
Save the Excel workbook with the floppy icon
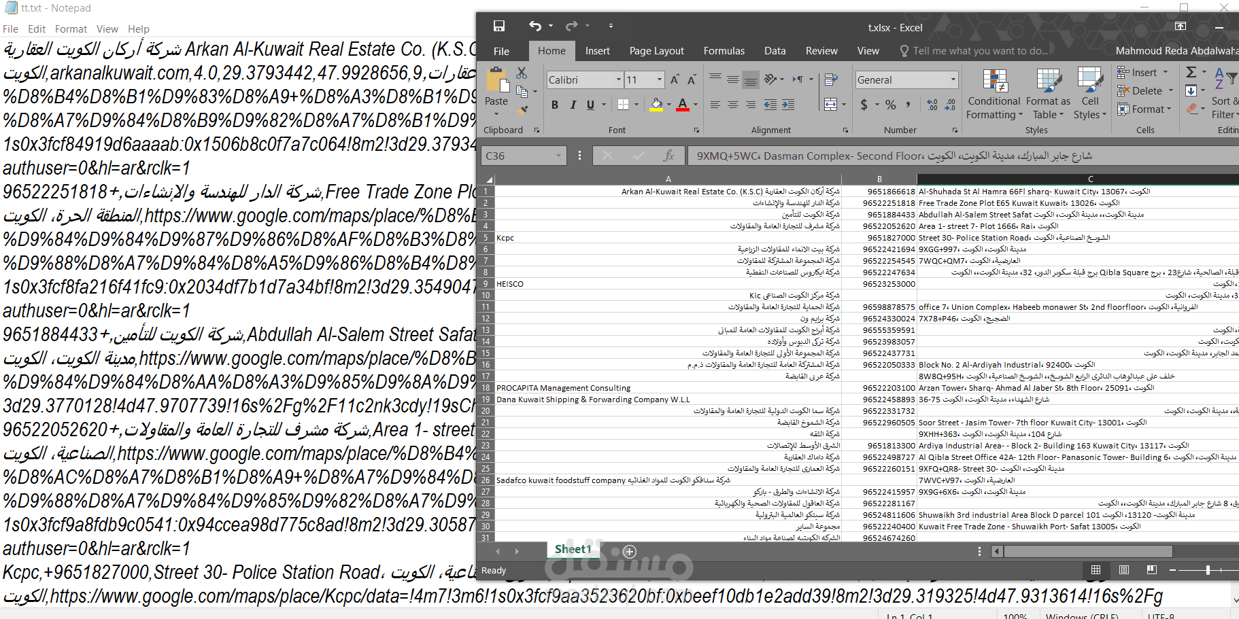(499, 26)
